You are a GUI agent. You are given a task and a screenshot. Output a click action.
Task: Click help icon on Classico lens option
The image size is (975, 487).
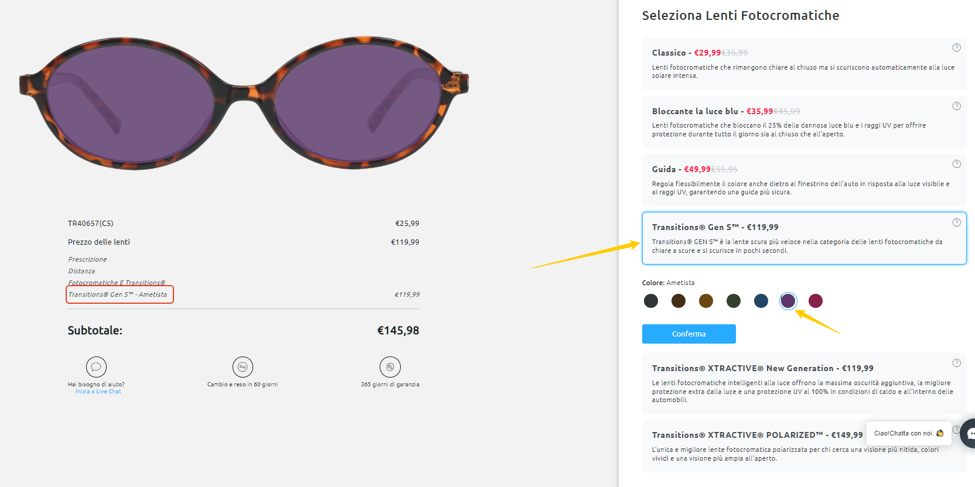tap(956, 47)
